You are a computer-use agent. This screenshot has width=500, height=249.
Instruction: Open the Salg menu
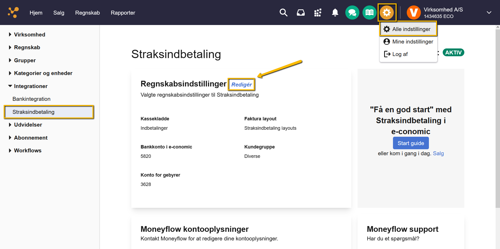click(x=59, y=13)
